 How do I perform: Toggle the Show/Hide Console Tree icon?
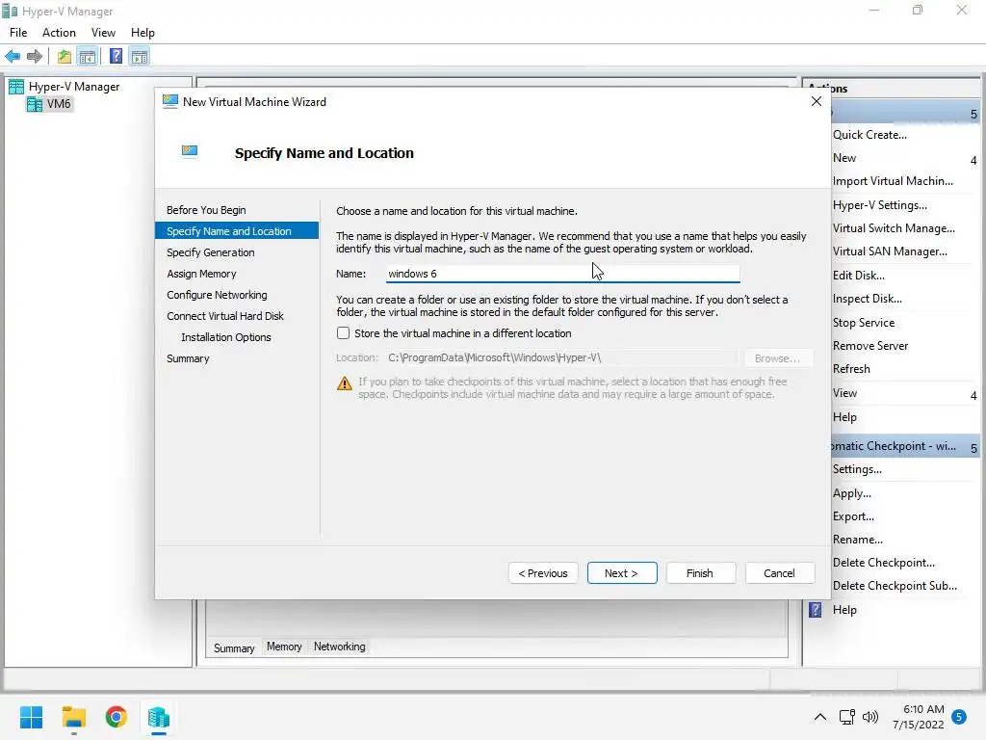[88, 57]
